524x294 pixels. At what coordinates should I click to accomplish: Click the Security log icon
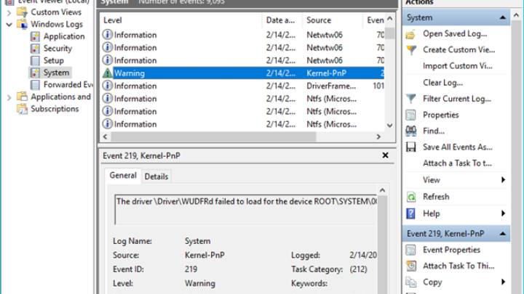[x=35, y=49]
